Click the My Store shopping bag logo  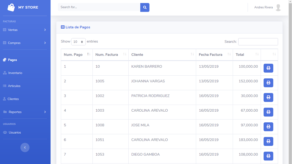[x=11, y=7]
